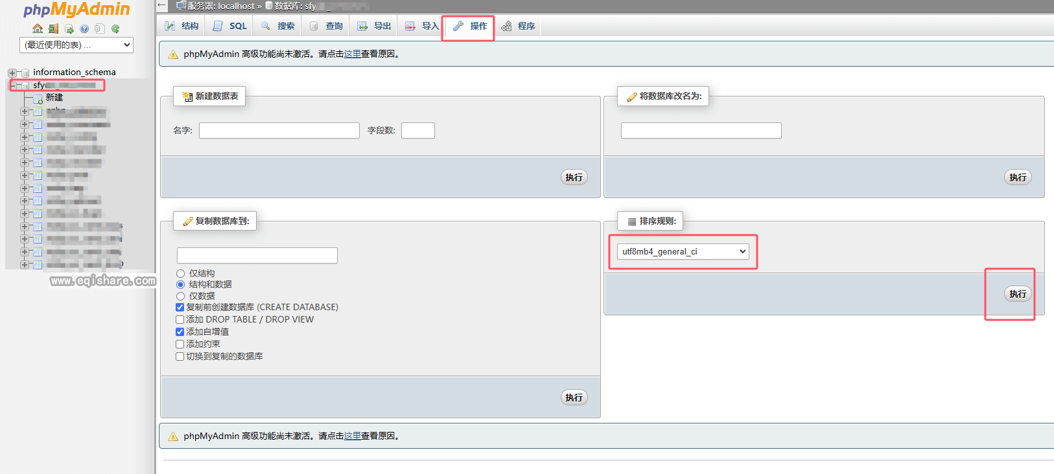Open the query window icon
This screenshot has width=1054, height=474.
(69, 28)
